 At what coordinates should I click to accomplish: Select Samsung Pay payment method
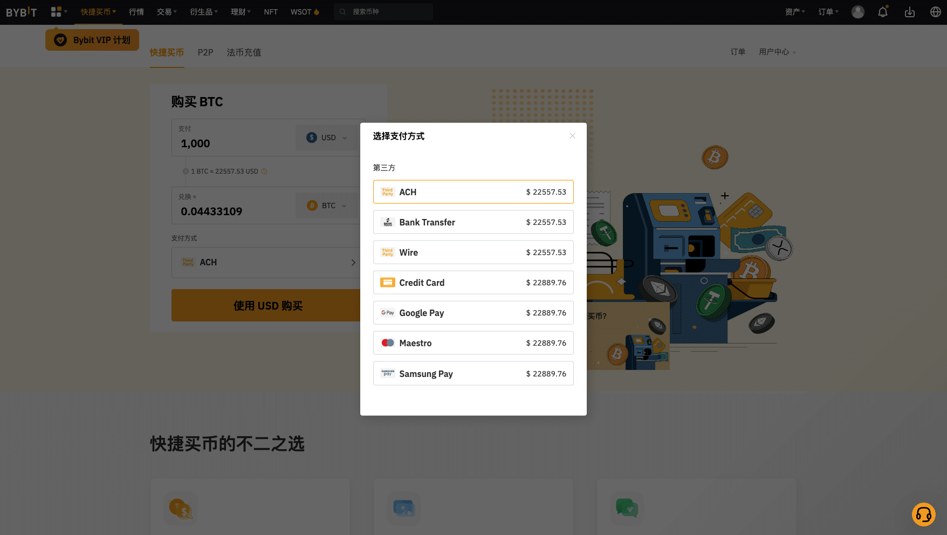pos(473,373)
